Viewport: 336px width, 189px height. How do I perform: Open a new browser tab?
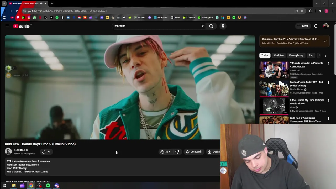(x=52, y=3)
